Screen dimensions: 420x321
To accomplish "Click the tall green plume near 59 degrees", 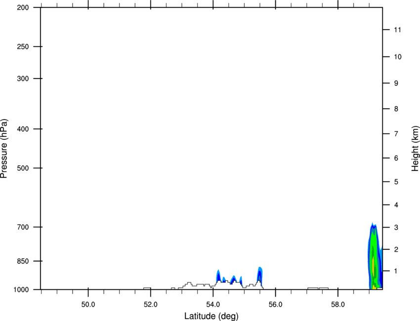I will tap(375, 256).
